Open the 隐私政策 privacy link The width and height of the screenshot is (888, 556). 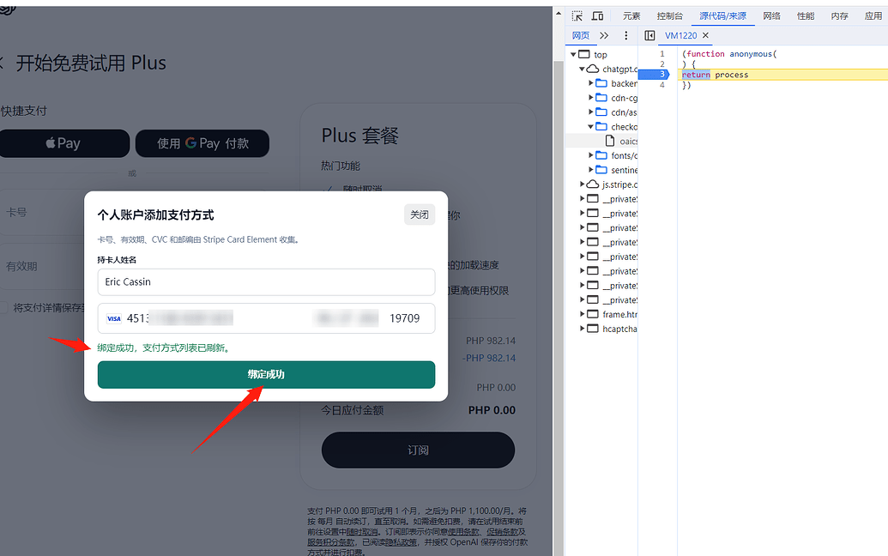[401, 542]
